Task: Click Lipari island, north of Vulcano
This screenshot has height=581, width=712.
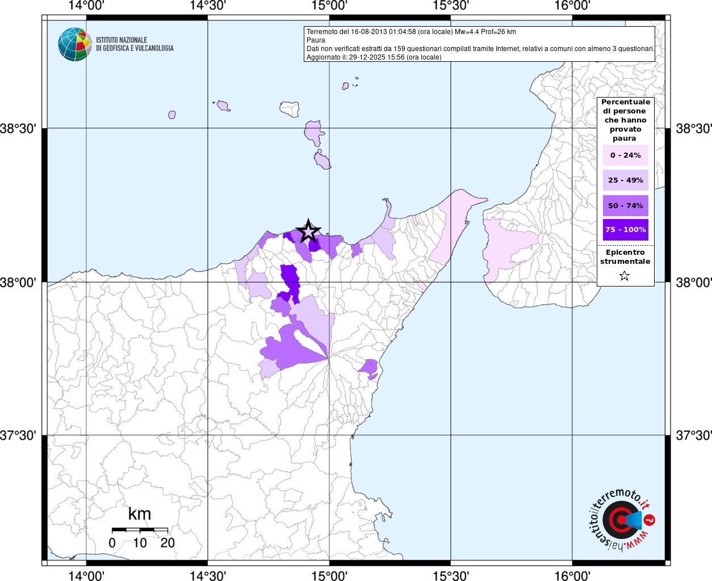Action: (x=313, y=133)
